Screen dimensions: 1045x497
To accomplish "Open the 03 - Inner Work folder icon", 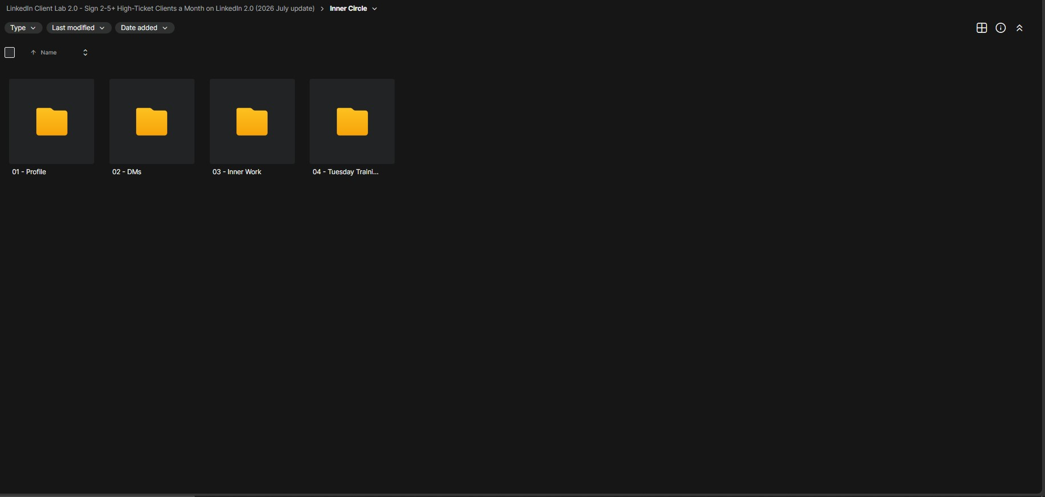I will click(252, 121).
